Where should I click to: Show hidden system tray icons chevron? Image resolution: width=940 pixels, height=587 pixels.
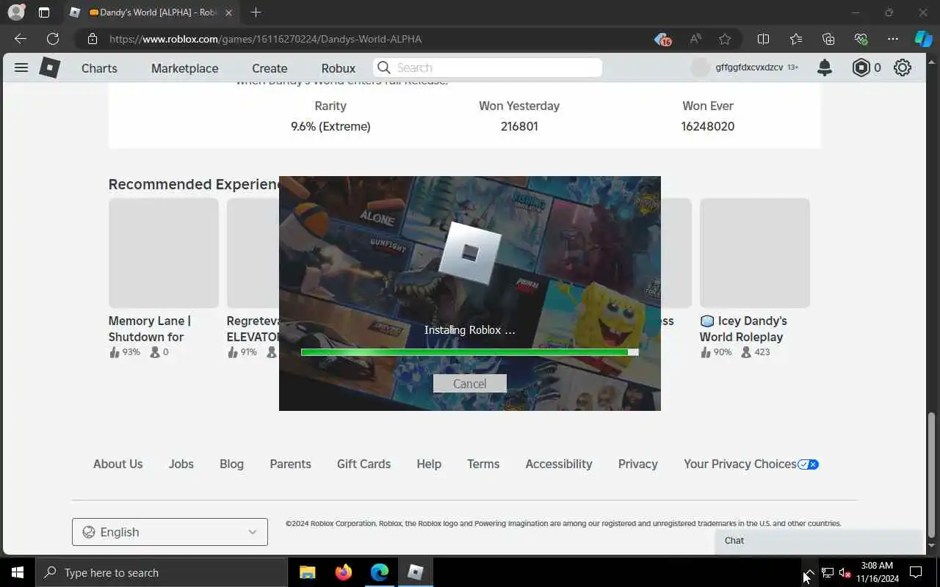pyautogui.click(x=809, y=572)
